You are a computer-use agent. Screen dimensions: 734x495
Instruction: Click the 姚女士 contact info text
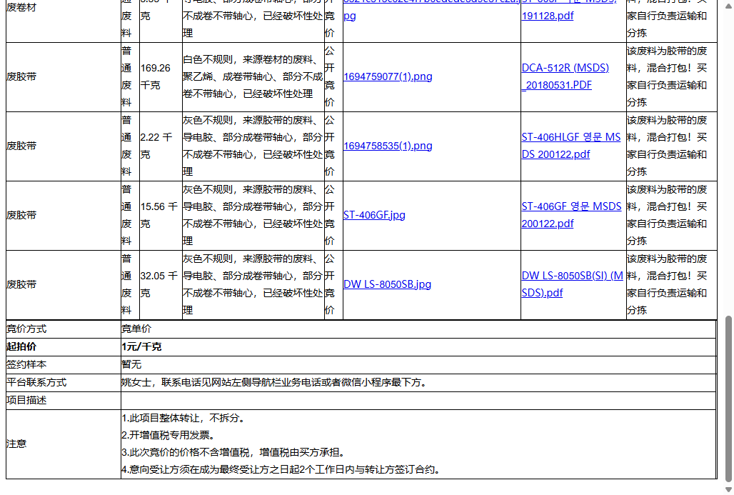pyautogui.click(x=276, y=383)
